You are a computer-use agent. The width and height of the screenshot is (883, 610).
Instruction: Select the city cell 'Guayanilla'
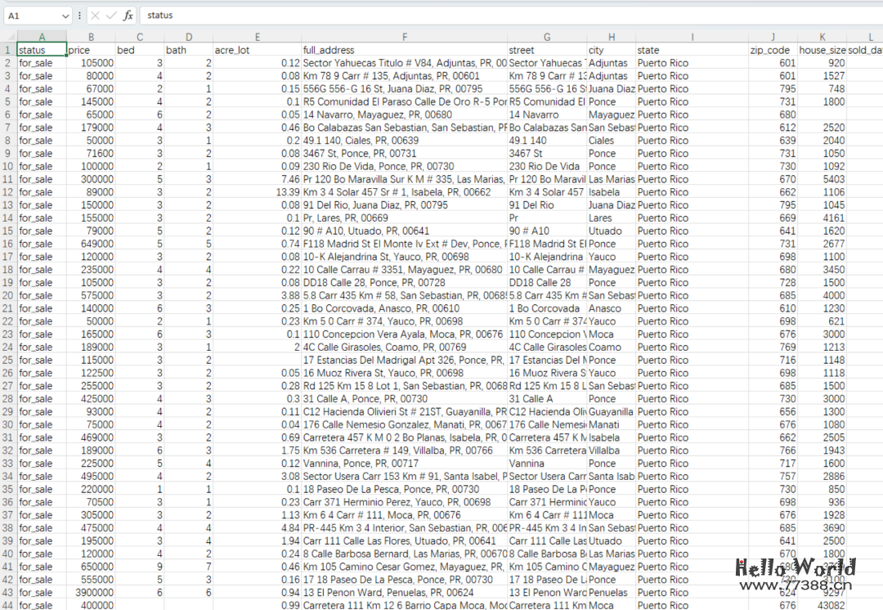pos(611,411)
